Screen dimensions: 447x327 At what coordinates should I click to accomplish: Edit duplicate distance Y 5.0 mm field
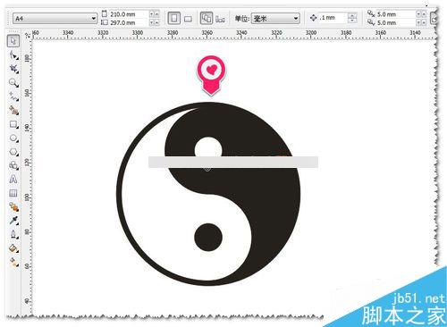395,22
